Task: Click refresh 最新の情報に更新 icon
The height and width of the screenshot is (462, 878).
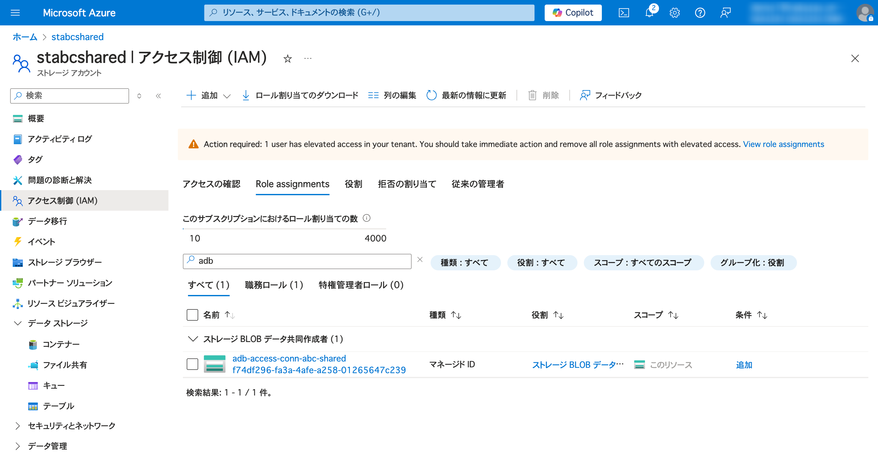Action: pyautogui.click(x=431, y=95)
